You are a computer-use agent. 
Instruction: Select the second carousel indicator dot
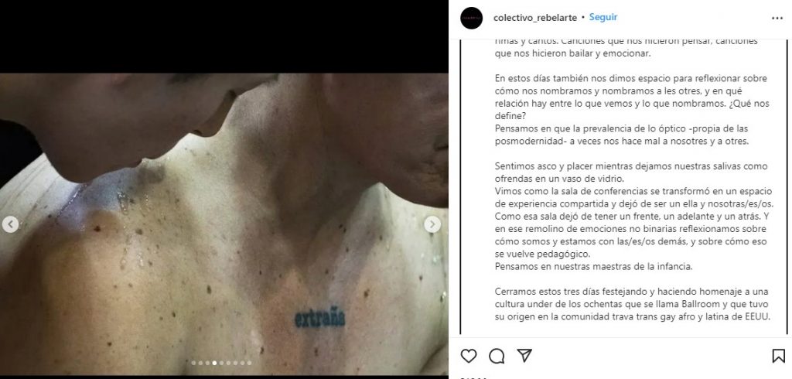click(200, 363)
